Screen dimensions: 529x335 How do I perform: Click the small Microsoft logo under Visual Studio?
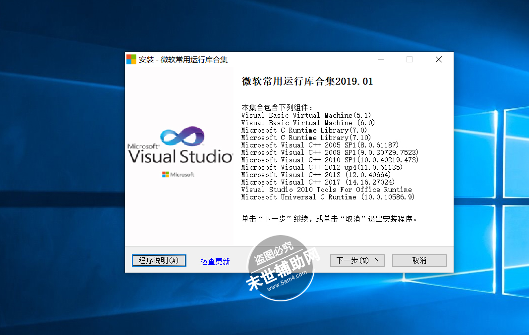178,174
